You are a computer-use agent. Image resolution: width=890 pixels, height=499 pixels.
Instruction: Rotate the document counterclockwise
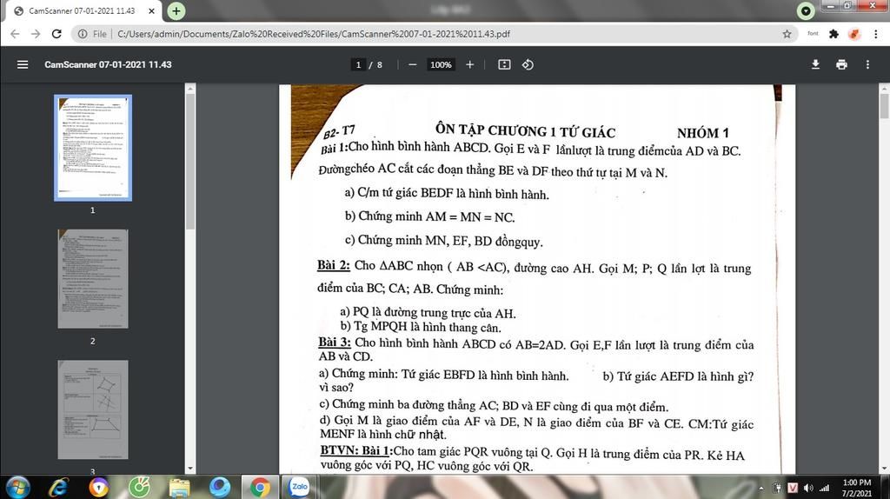point(528,64)
